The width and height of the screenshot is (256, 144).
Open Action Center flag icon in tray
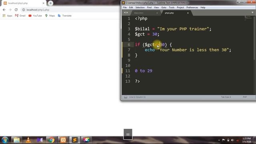tap(224, 140)
